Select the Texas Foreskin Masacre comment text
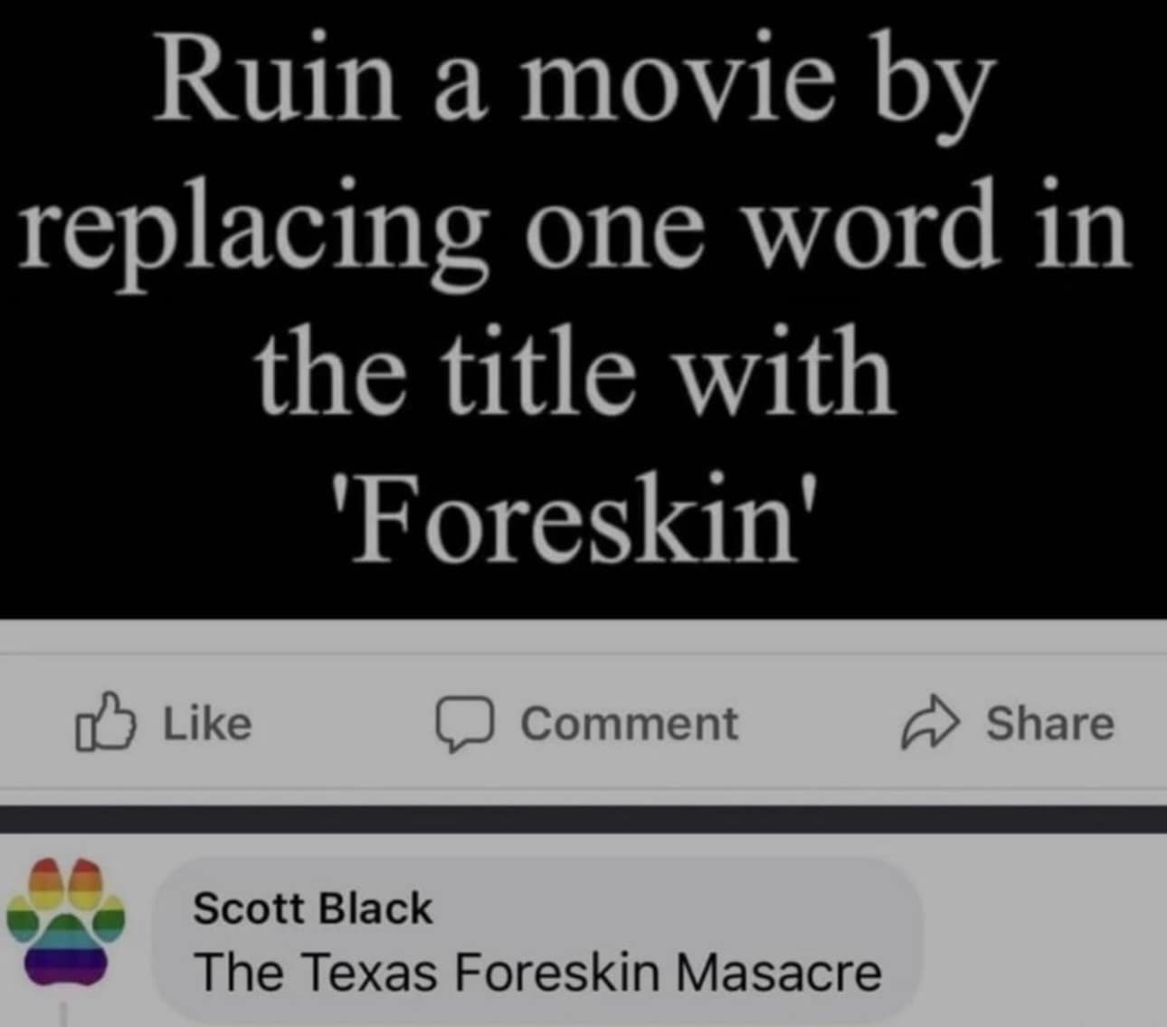 point(538,973)
